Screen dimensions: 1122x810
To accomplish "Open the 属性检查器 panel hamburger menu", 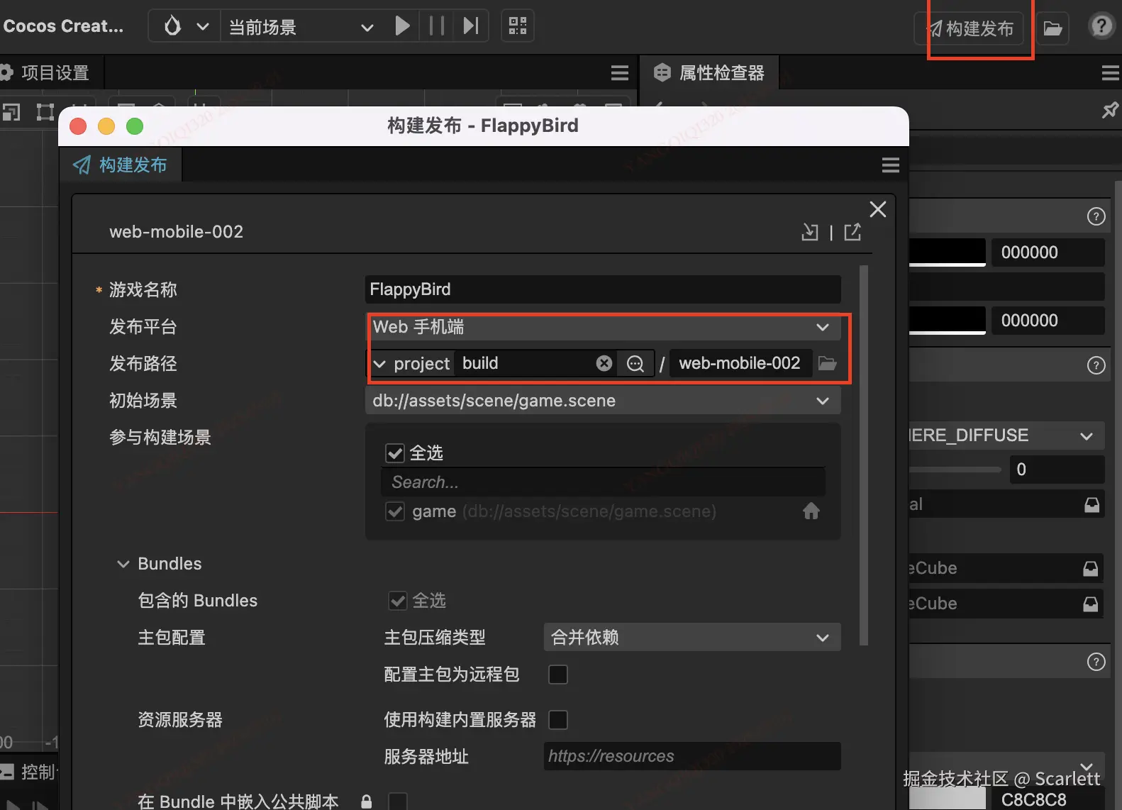I will pos(1111,72).
